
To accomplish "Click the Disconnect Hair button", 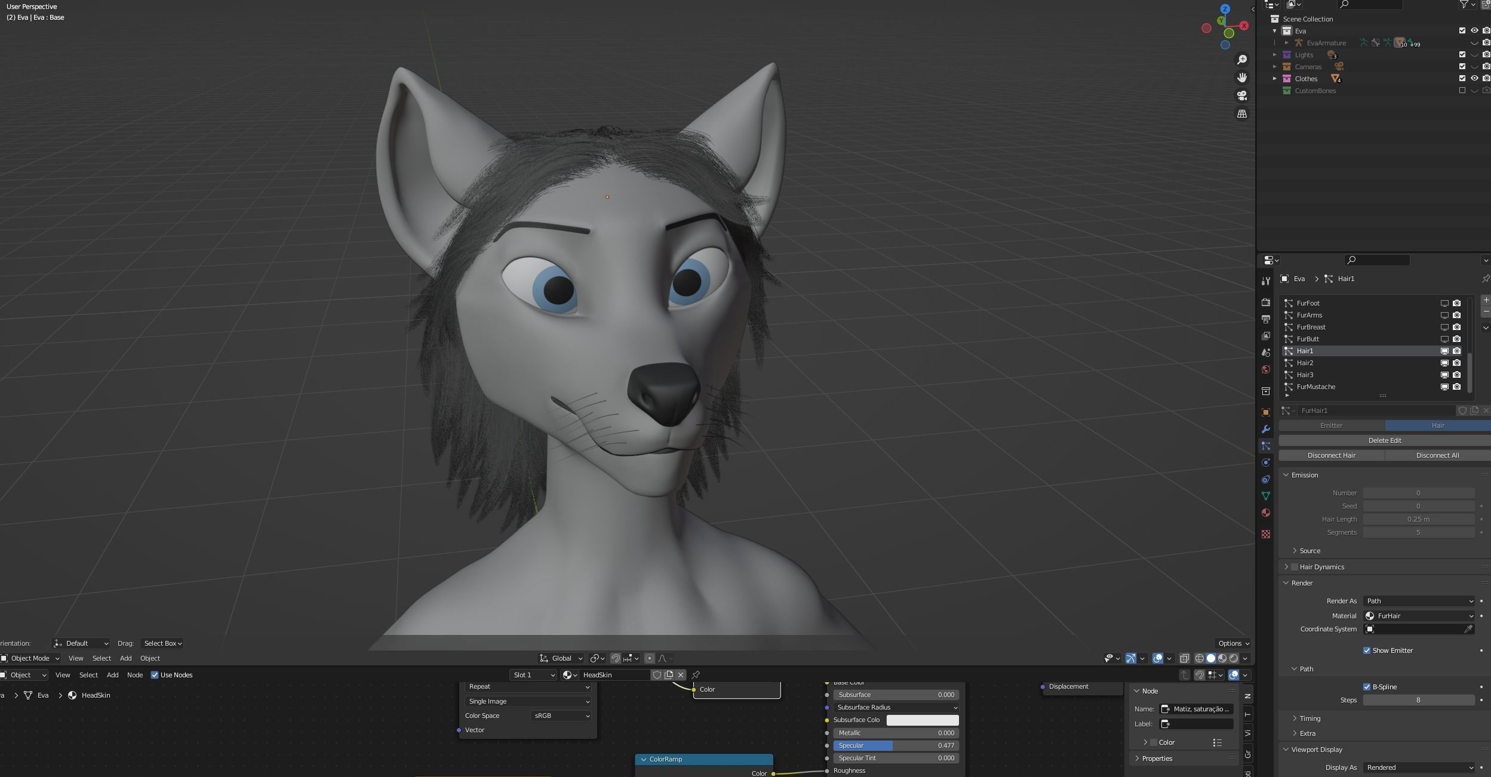I will pos(1331,455).
